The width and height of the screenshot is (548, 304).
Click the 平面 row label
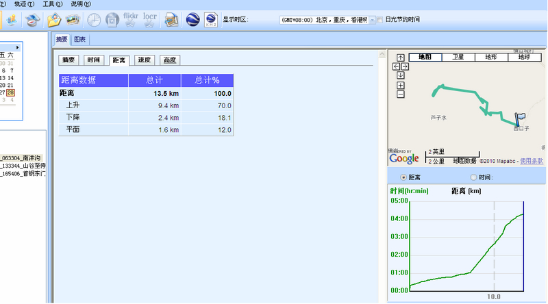[73, 129]
